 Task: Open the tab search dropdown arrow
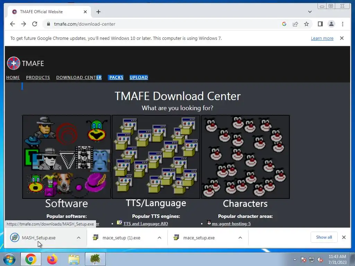(310, 12)
